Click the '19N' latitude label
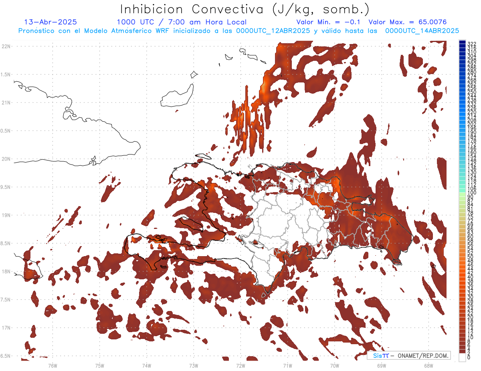This screenshot has height=371, width=481. [6, 215]
